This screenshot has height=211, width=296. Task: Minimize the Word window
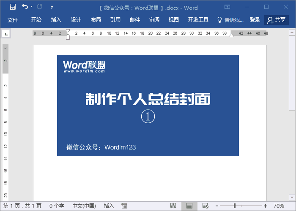point(247,7)
